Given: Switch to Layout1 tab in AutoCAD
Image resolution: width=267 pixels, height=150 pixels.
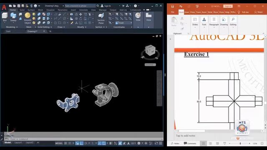Looking at the screenshot, I should click(18, 142).
